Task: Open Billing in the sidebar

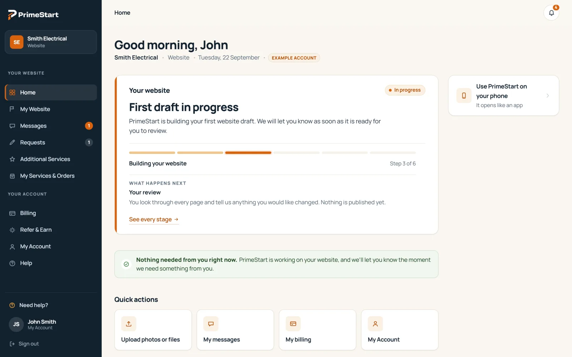Action: [51, 213]
